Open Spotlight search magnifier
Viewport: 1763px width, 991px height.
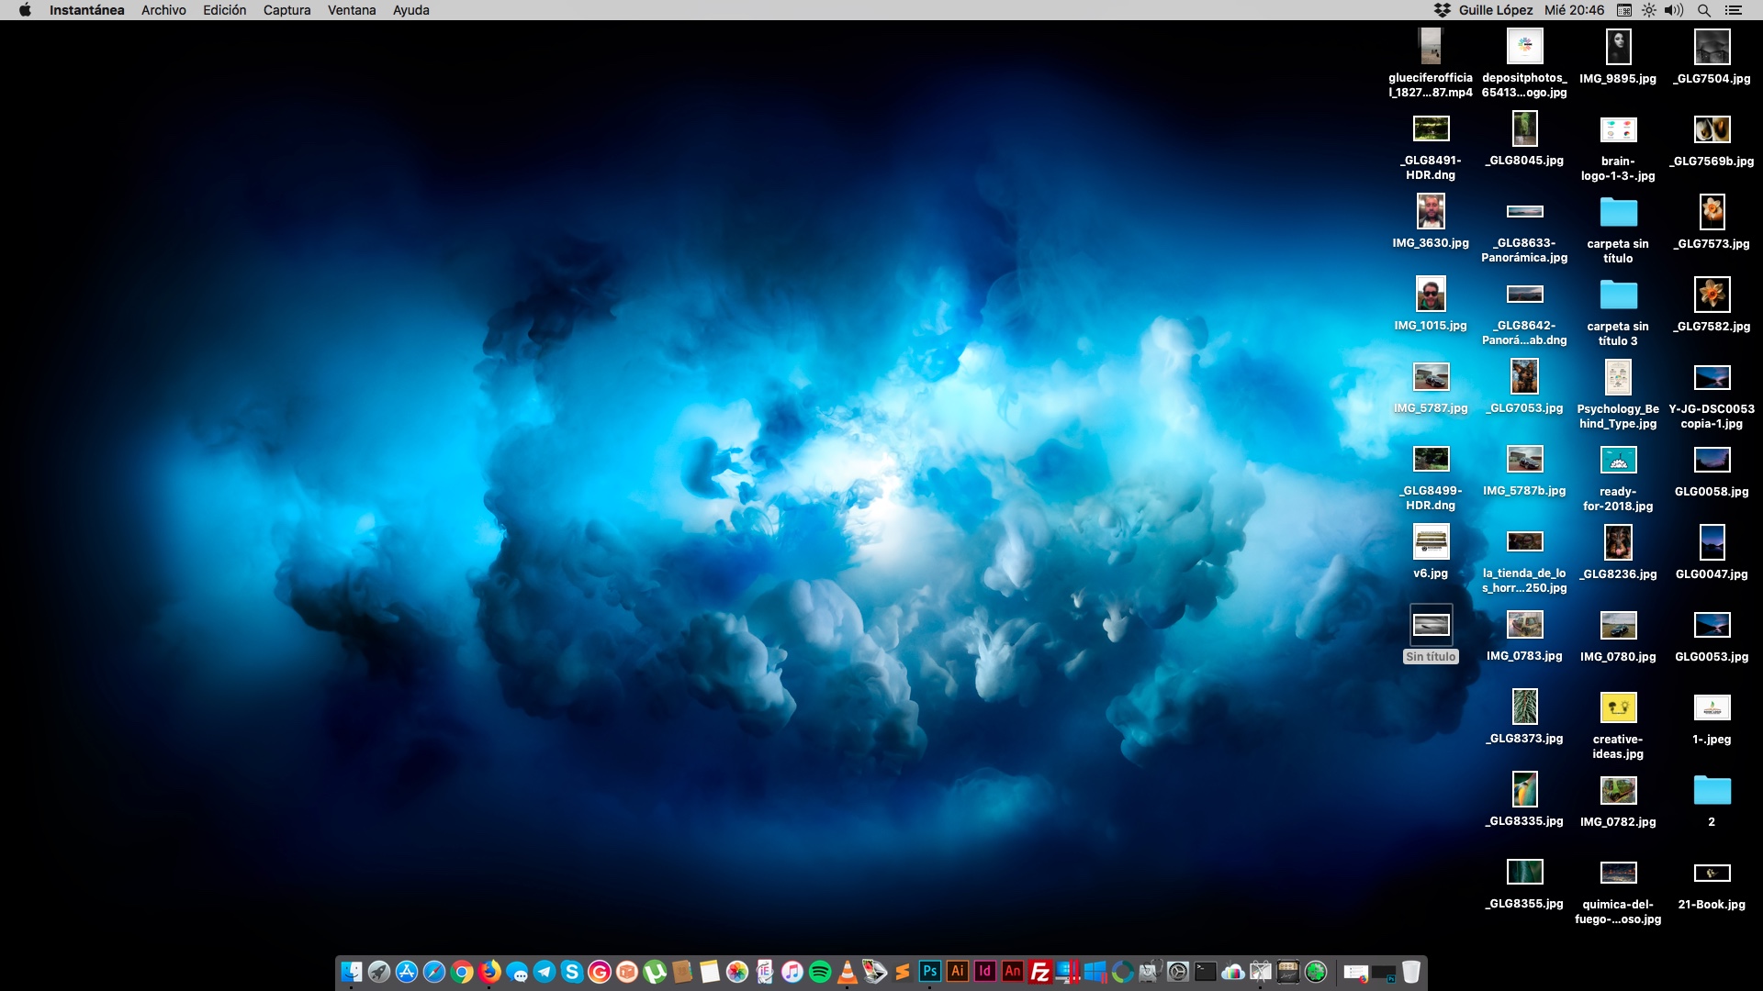[1704, 10]
